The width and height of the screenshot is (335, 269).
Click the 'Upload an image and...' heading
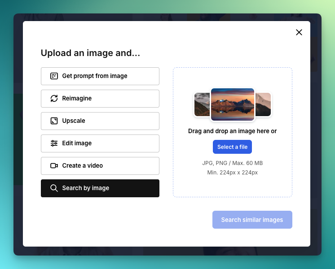90,53
